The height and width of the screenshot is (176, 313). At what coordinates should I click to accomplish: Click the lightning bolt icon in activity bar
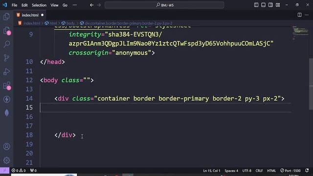(x=6, y=99)
